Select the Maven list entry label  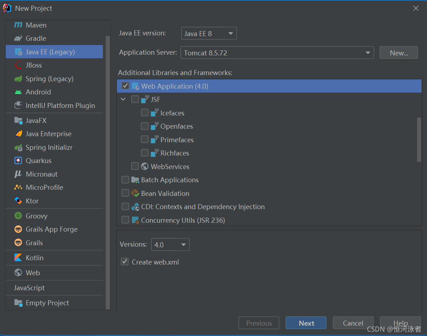(36, 25)
